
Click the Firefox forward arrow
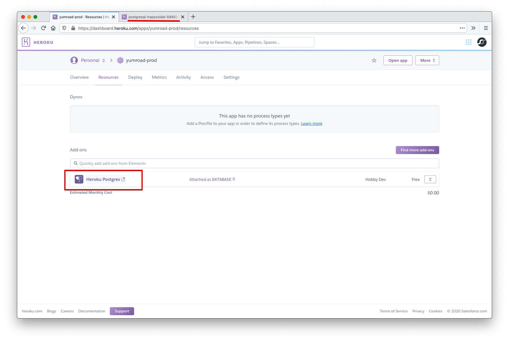tap(34, 28)
